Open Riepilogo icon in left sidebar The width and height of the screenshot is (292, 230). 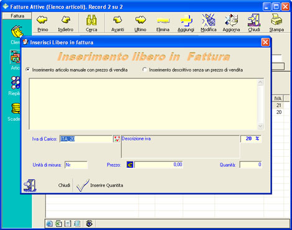pyautogui.click(x=16, y=83)
